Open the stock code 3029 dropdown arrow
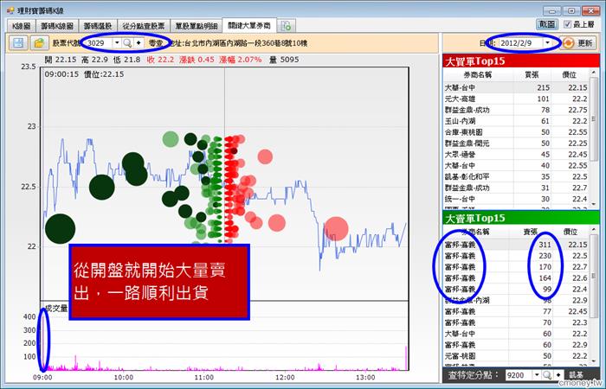The image size is (606, 389). 117,43
